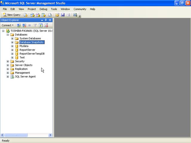Open Activity Monitor from the toolbar
This screenshot has height=143, width=191.
click(75, 15)
